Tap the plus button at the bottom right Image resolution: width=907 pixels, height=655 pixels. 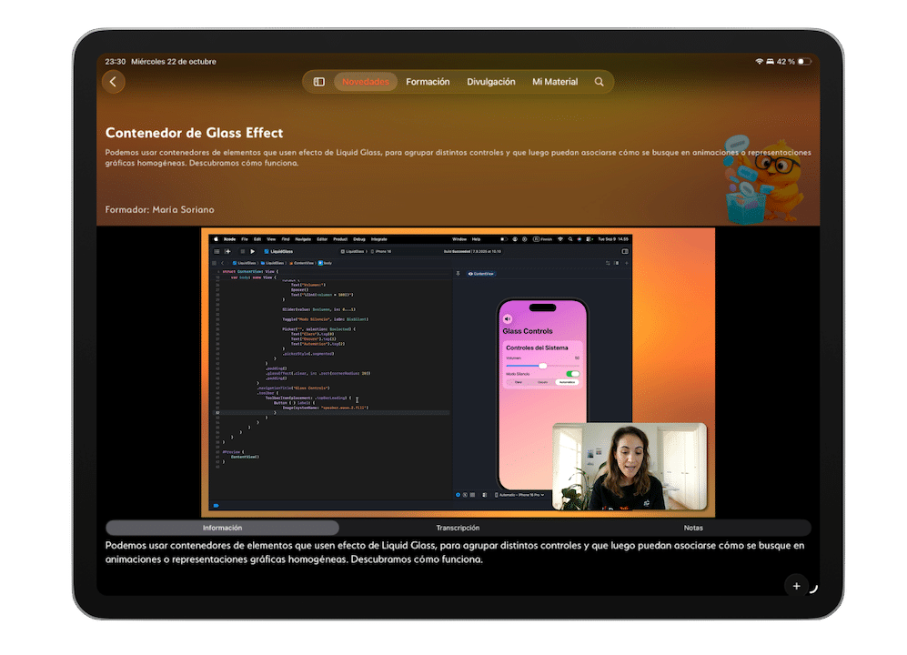pyautogui.click(x=797, y=586)
